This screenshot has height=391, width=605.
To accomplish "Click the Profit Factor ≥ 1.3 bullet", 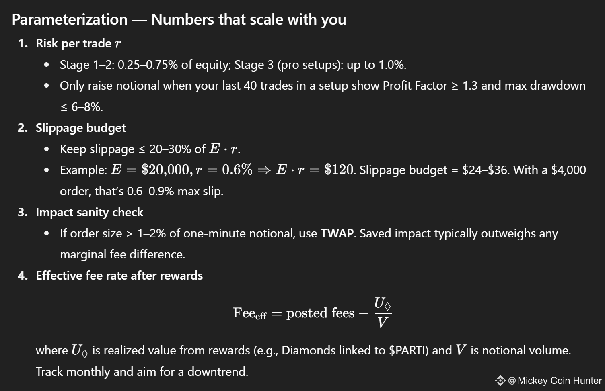I will (x=323, y=96).
